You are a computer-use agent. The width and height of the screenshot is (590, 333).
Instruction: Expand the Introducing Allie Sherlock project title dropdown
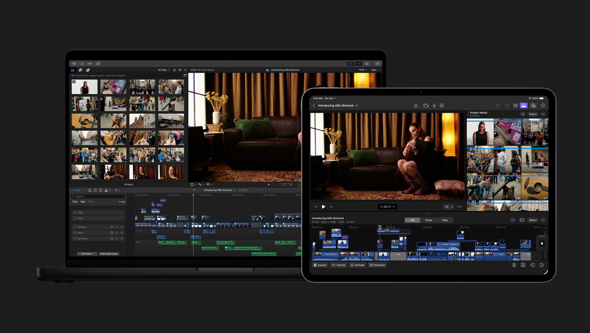click(357, 106)
